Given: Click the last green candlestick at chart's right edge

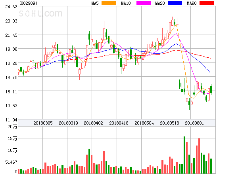Looking at the screenshot, I should point(211,89).
